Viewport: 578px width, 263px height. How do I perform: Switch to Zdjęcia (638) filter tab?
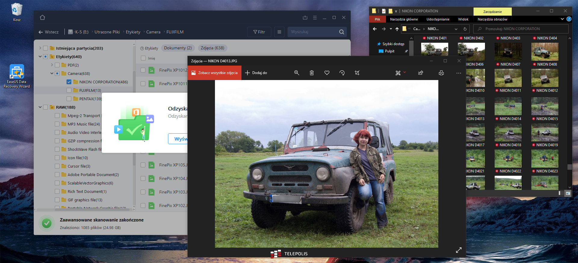tap(212, 48)
